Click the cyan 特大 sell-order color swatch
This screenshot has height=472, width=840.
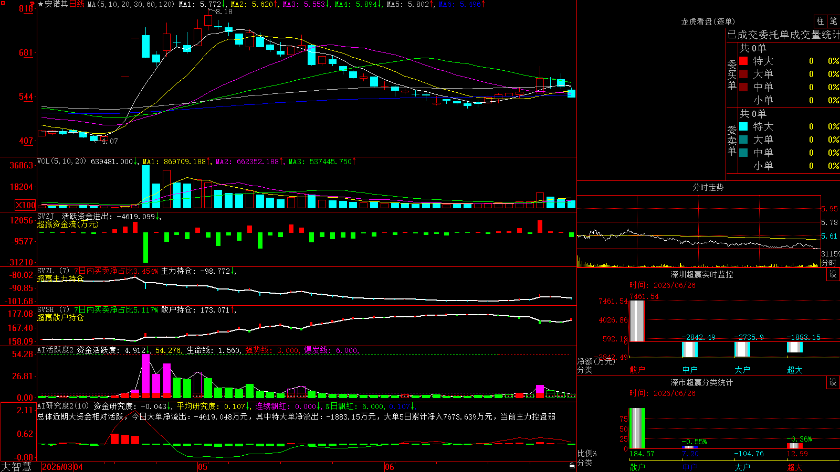point(743,126)
